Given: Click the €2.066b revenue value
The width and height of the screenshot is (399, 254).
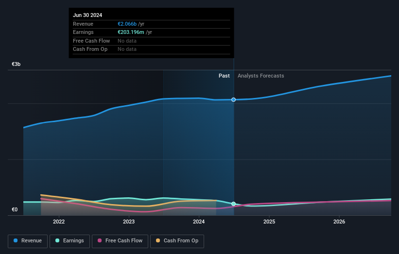Looking at the screenshot, I should (x=127, y=24).
